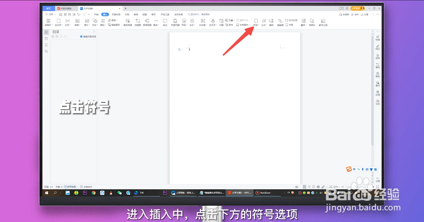Switch to page layout view
The height and width of the screenshot is (222, 424).
[x=304, y=187]
